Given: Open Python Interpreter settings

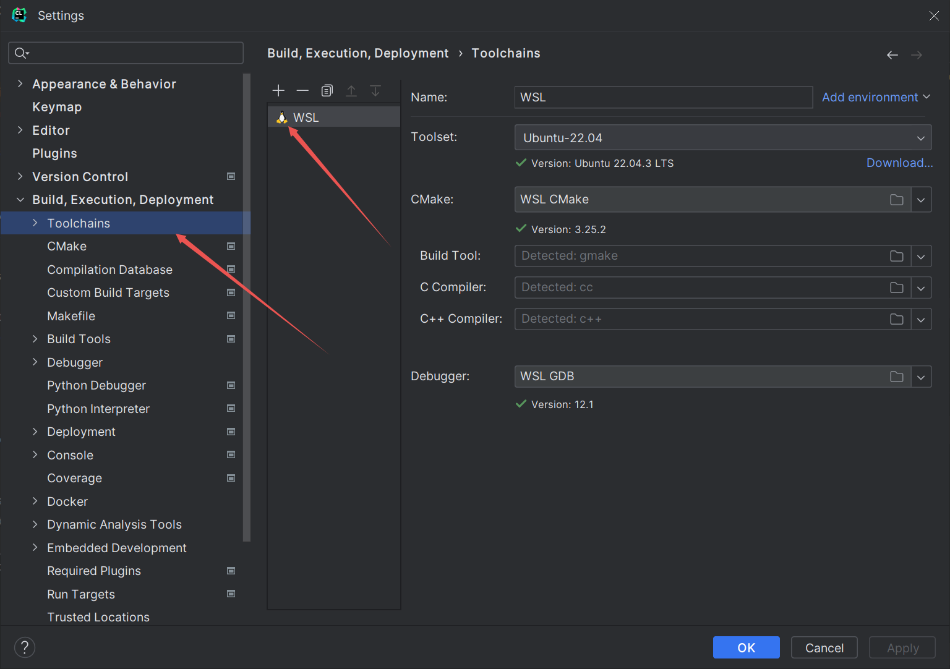Looking at the screenshot, I should pos(98,409).
